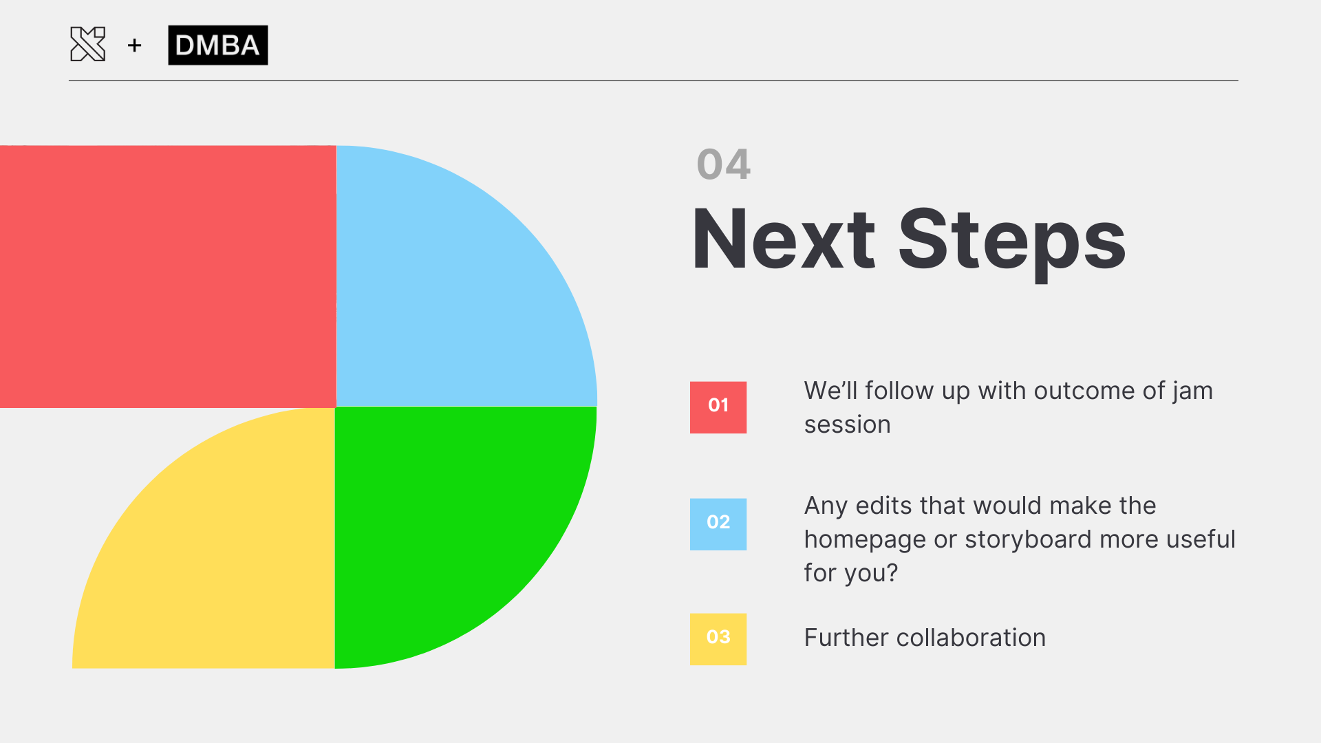Image resolution: width=1321 pixels, height=743 pixels.
Task: Click the red 01 number badge
Action: 718,407
